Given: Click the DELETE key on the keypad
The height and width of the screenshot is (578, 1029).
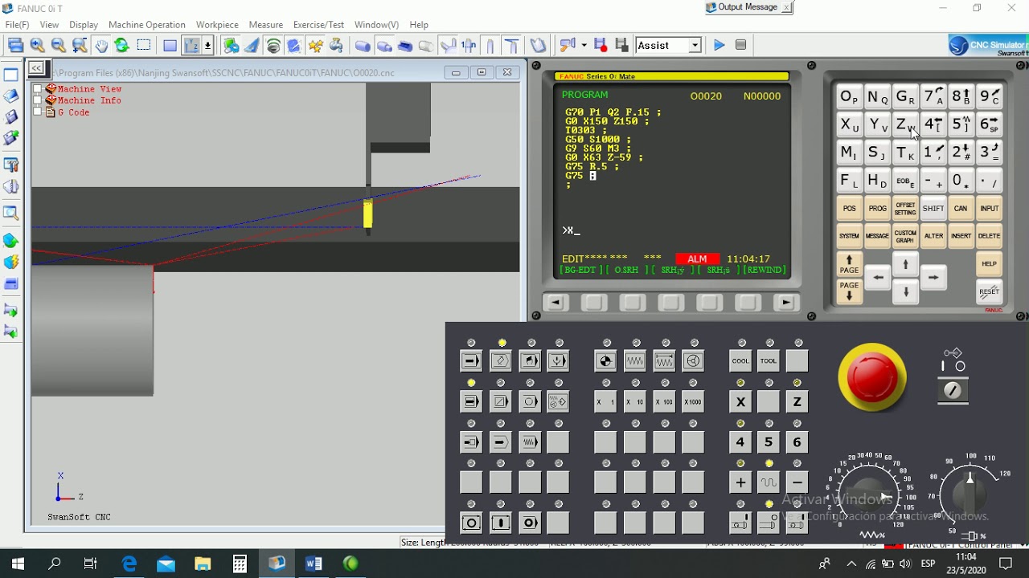Looking at the screenshot, I should [990, 236].
